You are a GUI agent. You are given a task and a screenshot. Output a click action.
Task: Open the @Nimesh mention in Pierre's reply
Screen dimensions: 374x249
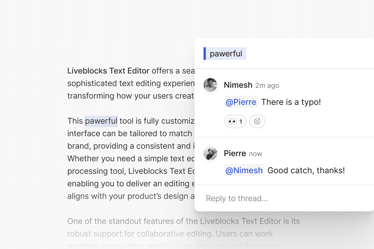click(x=244, y=170)
